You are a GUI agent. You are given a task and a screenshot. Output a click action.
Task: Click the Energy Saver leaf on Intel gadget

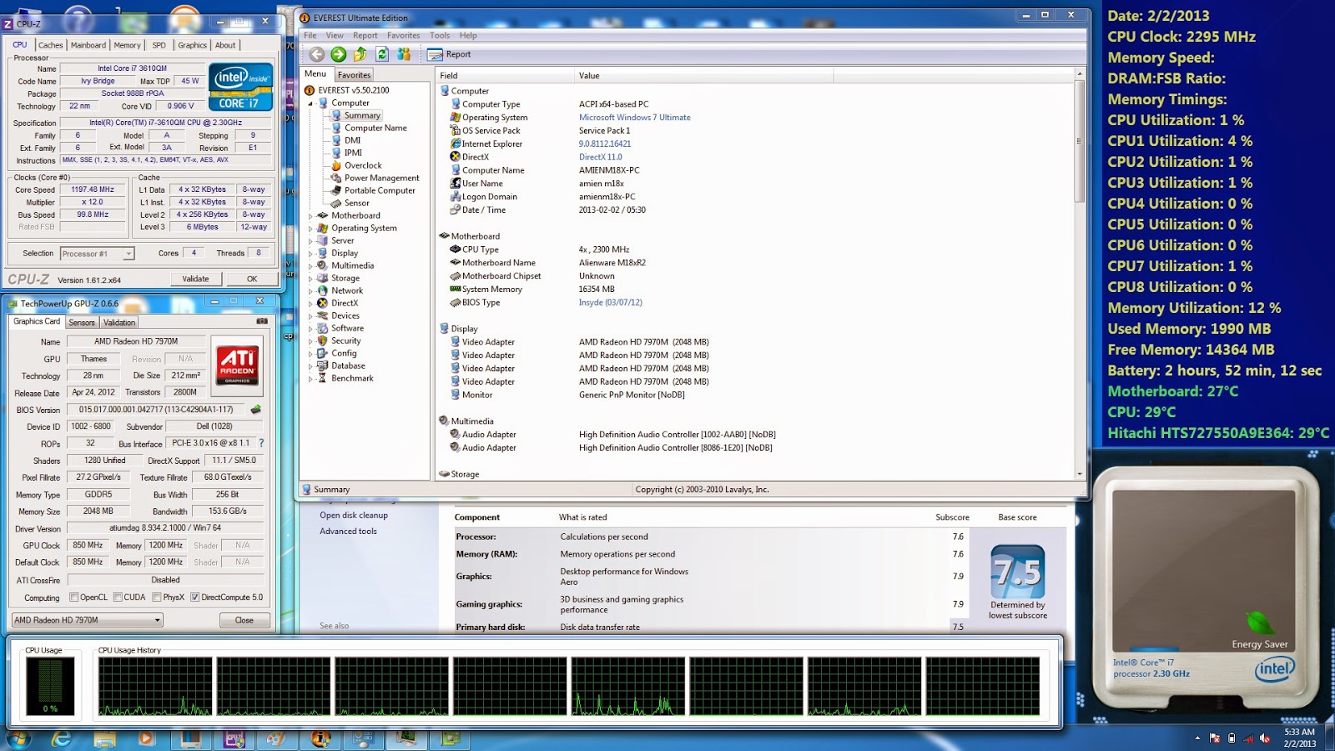point(1260,625)
